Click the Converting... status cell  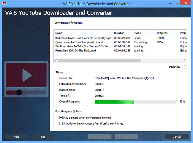coord(142,42)
